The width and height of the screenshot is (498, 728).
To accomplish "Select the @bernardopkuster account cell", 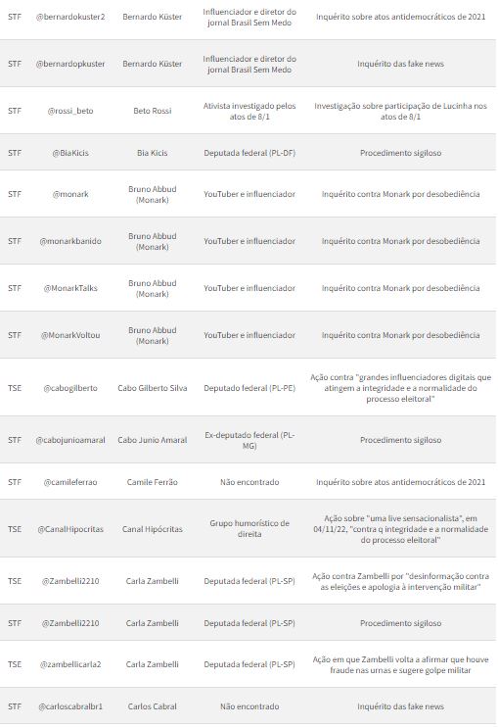I will (70, 64).
